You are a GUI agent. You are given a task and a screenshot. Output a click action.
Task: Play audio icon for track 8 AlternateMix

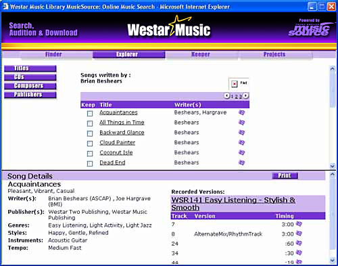(299, 234)
